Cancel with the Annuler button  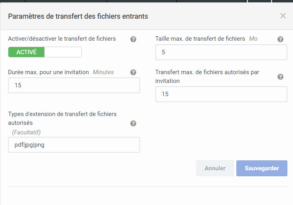click(215, 168)
